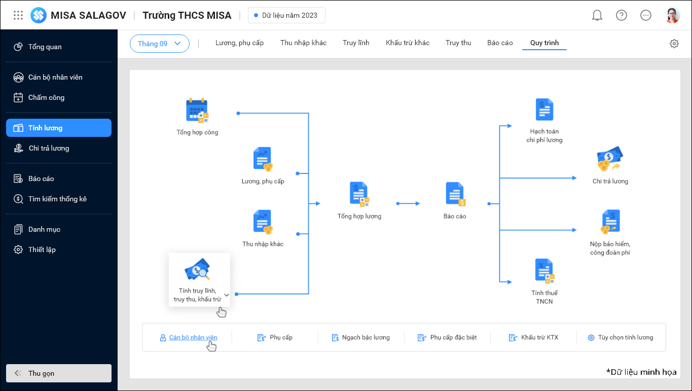The width and height of the screenshot is (692, 391).
Task: Switch to the Thu nhập khác tab
Action: [x=304, y=43]
